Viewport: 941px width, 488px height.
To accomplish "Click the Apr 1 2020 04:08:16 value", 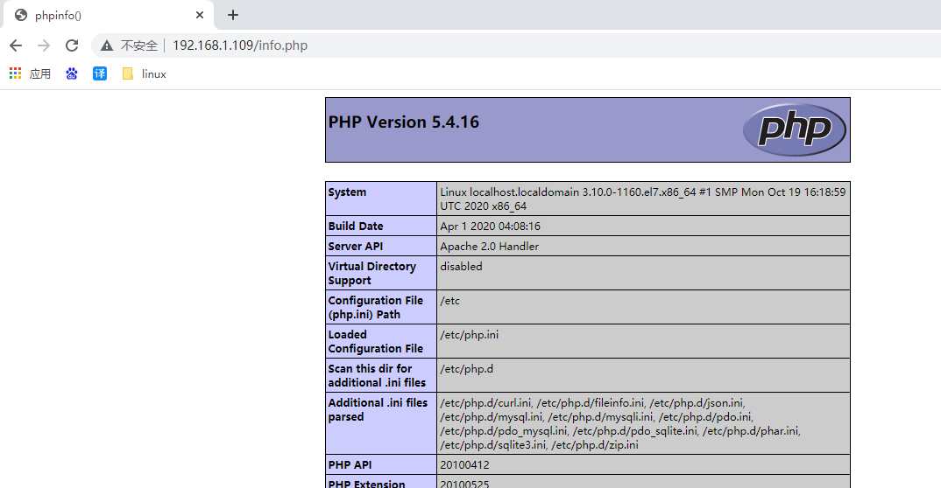I will coord(491,227).
